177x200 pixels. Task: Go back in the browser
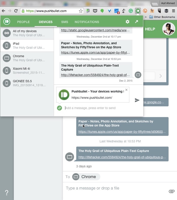[x=4, y=11]
